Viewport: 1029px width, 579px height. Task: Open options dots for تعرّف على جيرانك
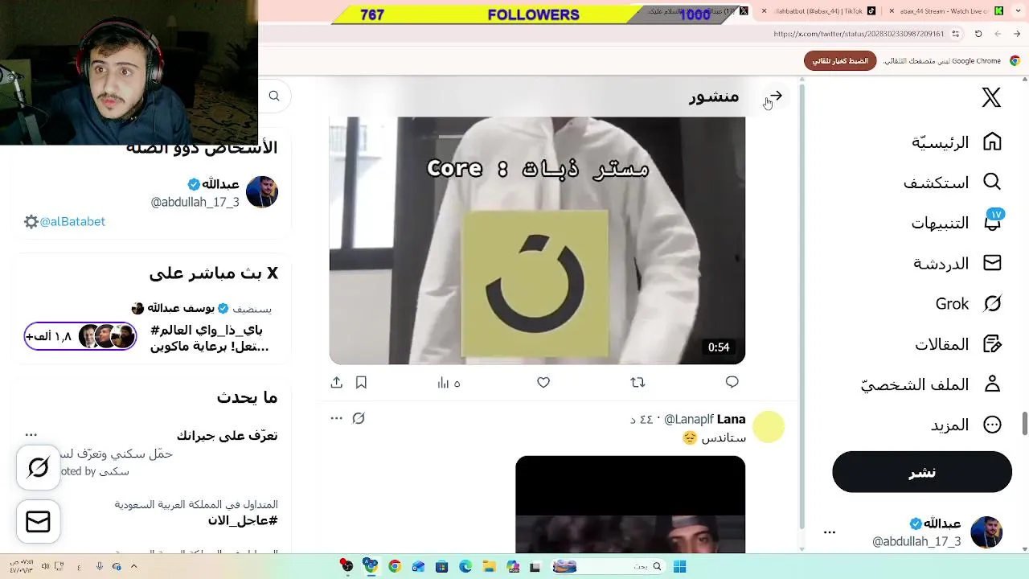(31, 435)
